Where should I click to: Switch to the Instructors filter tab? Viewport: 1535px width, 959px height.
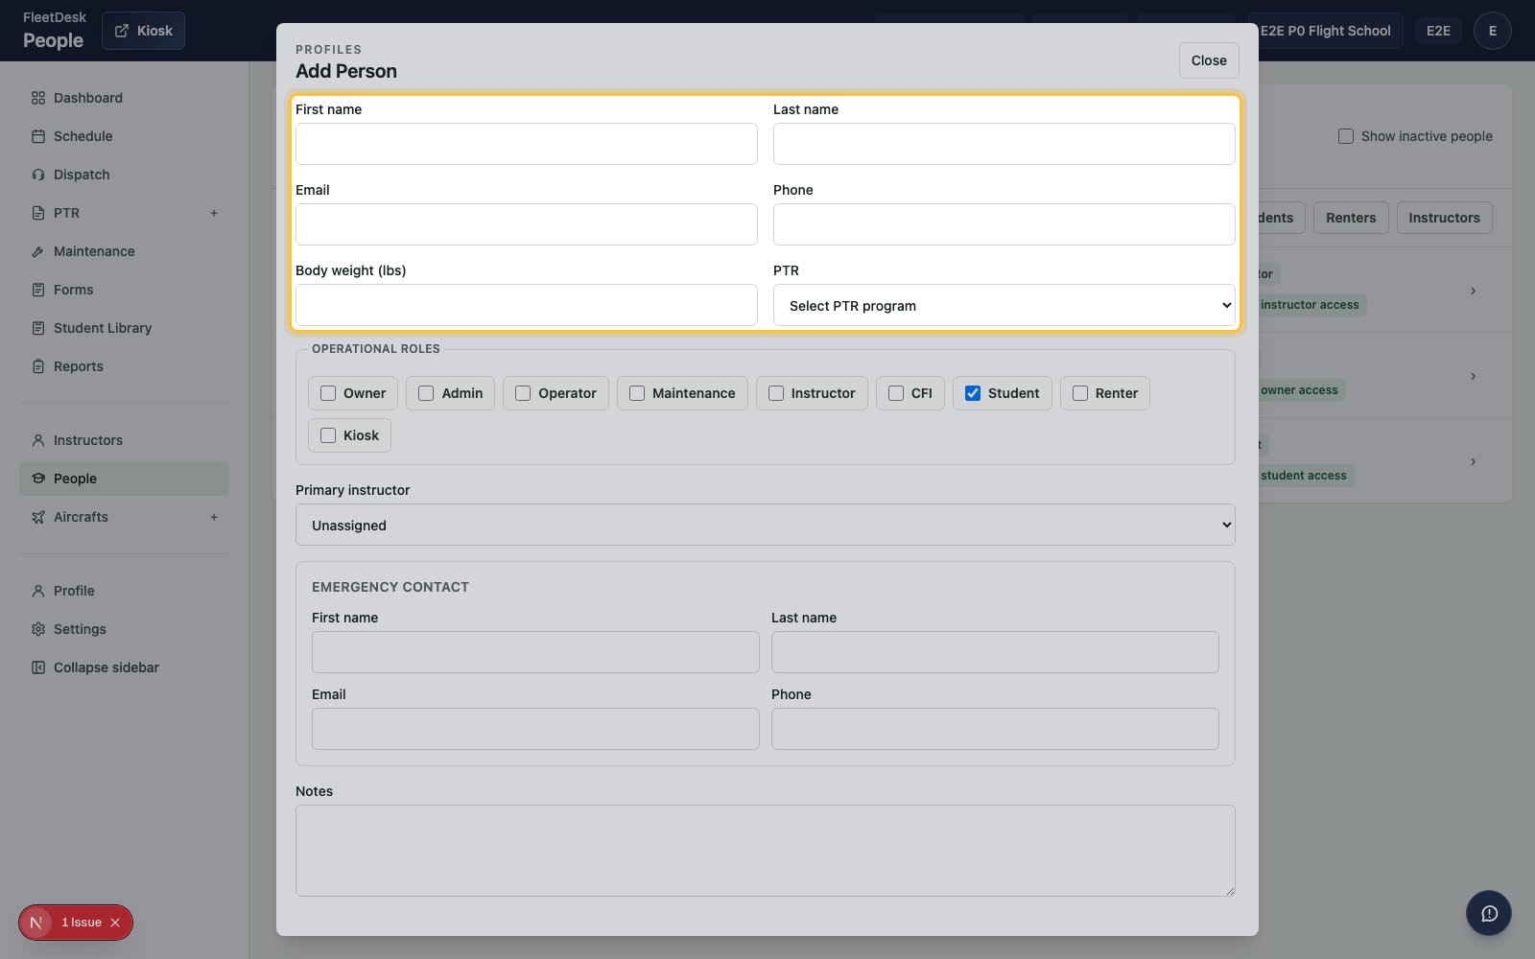tap(1444, 218)
